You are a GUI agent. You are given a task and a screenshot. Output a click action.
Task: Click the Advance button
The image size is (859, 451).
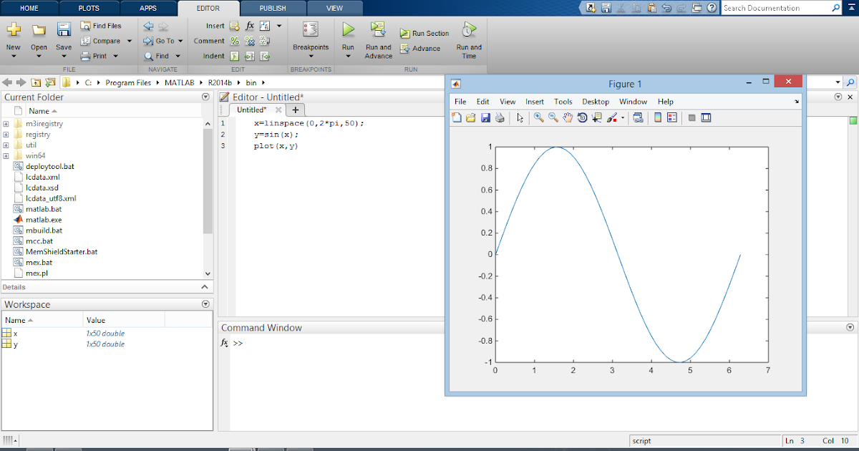[420, 49]
